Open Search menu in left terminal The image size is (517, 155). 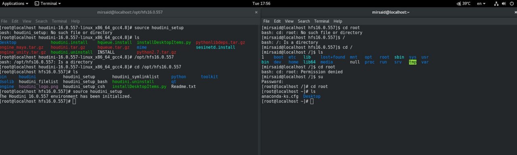[x=42, y=21]
